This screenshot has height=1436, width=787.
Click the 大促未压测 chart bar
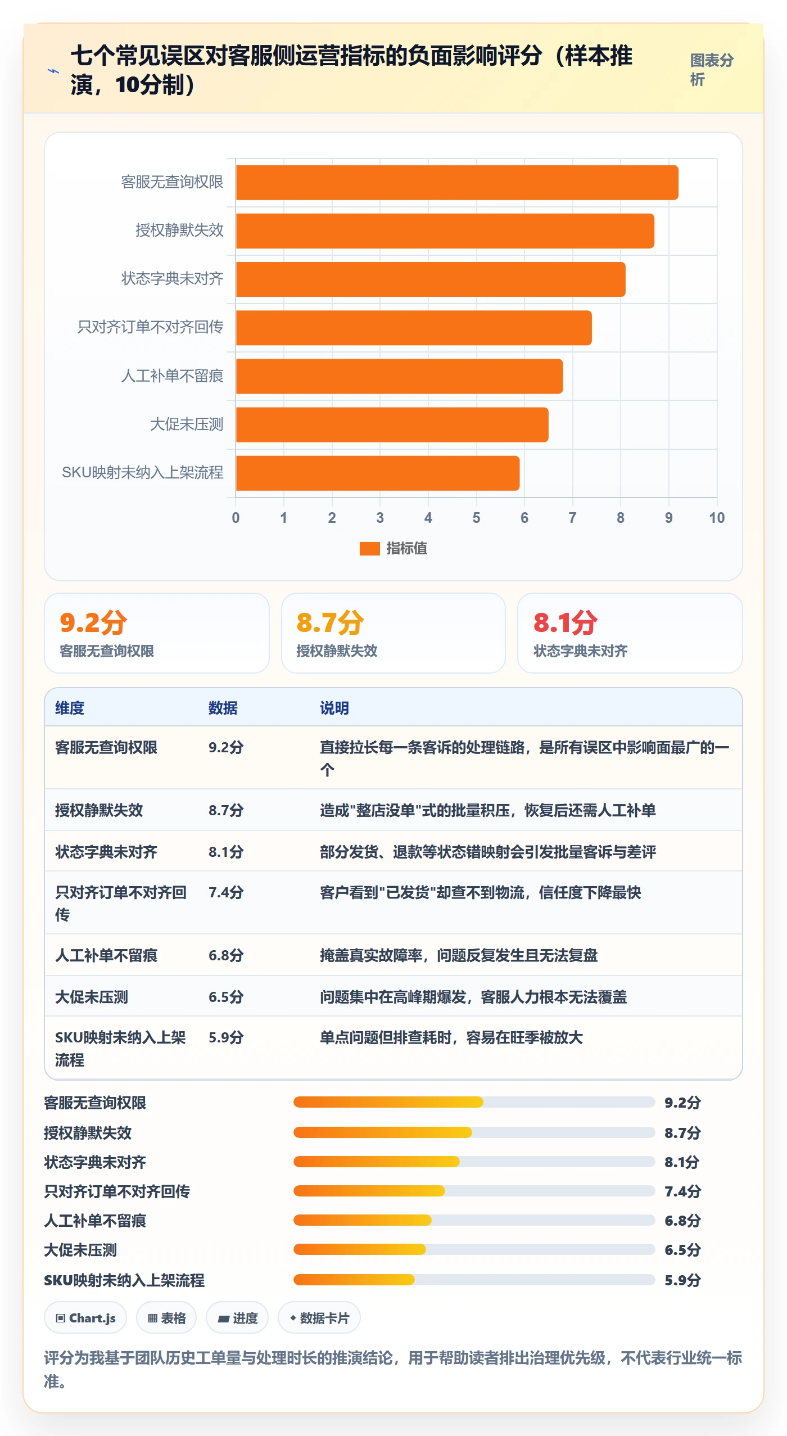392,425
